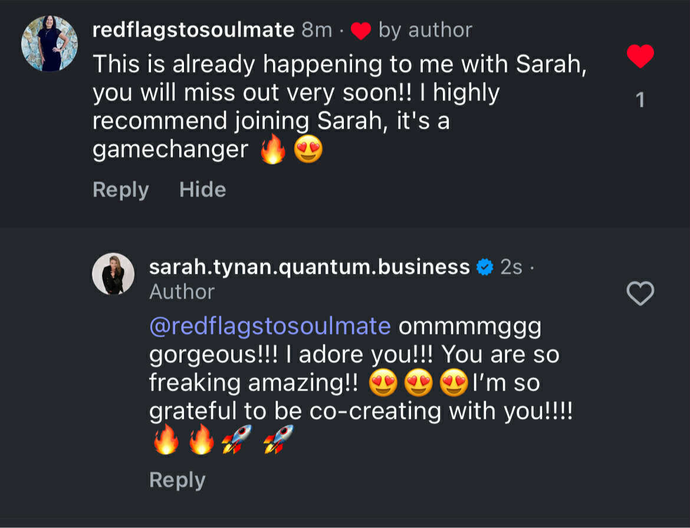Click the "Author" label under Sarah's username
Screen dimensions: 690x528
click(182, 292)
